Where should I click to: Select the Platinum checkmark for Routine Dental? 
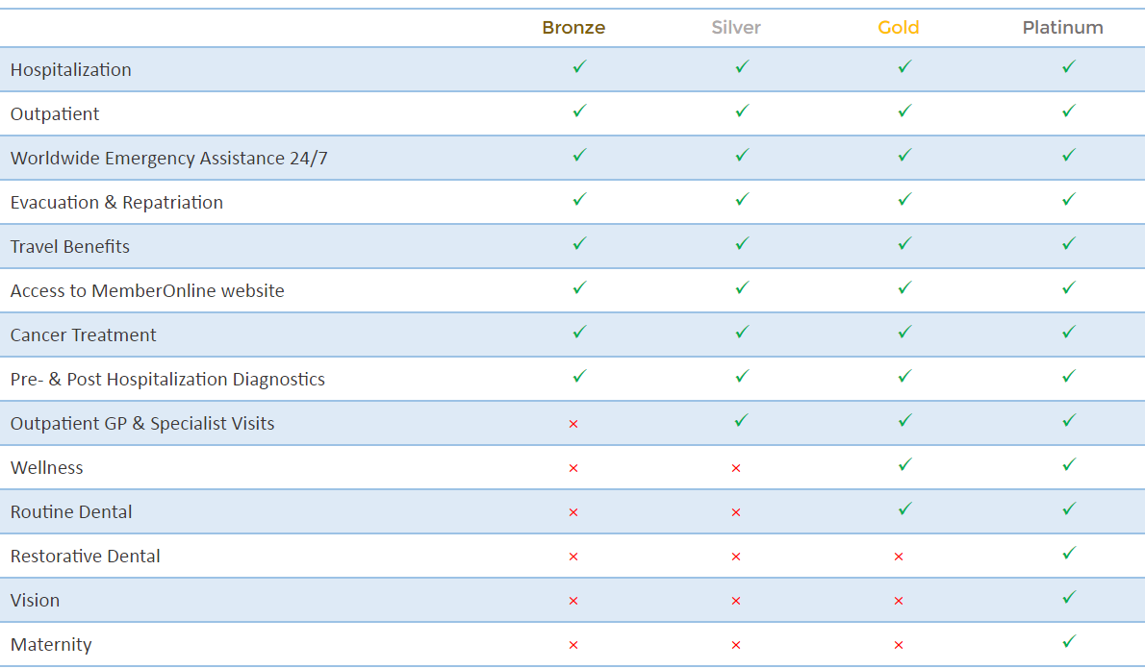[1069, 509]
